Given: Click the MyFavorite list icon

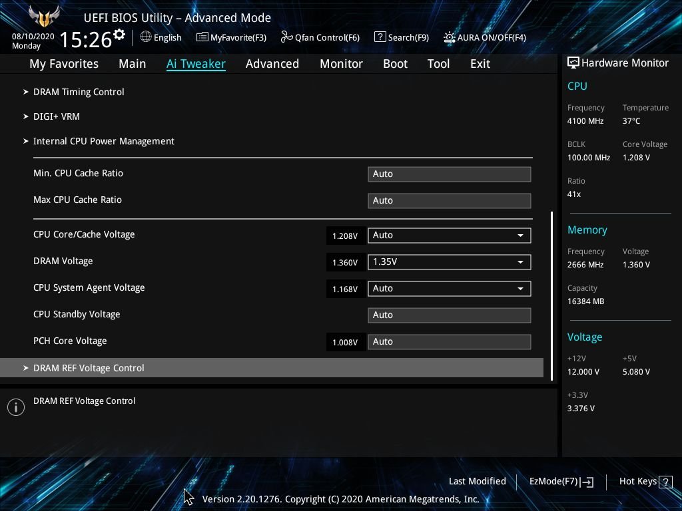Looking at the screenshot, I should click(x=202, y=37).
